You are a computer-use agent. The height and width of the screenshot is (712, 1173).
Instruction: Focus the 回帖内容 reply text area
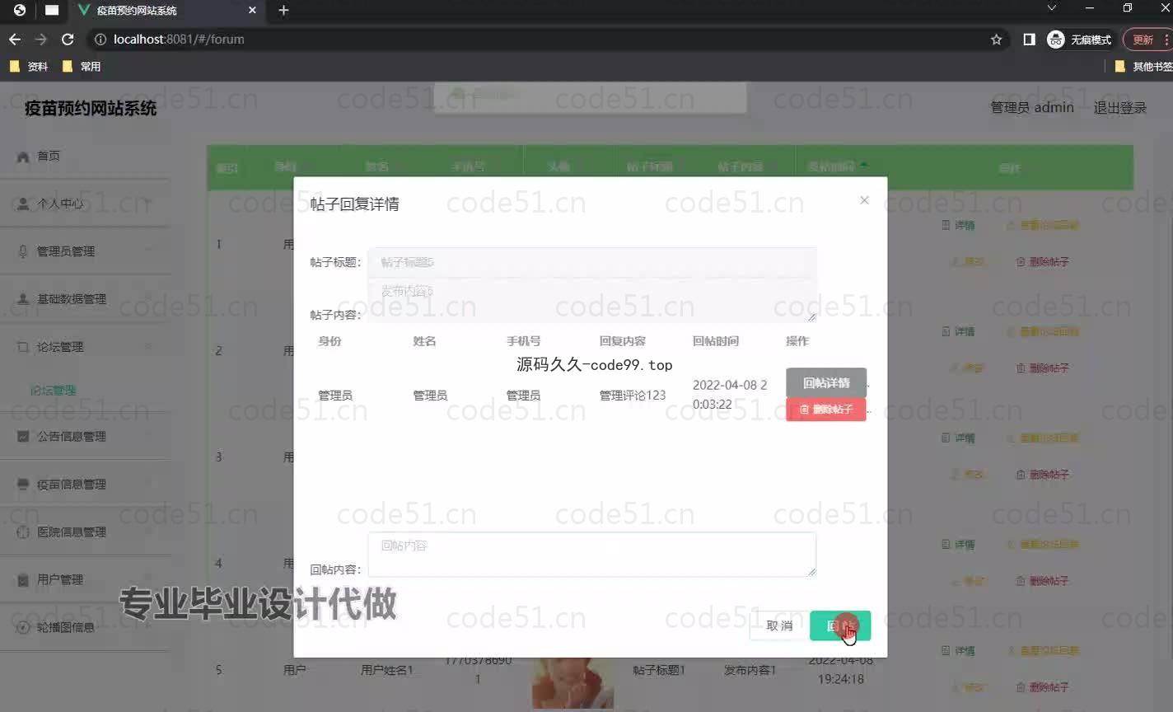592,555
